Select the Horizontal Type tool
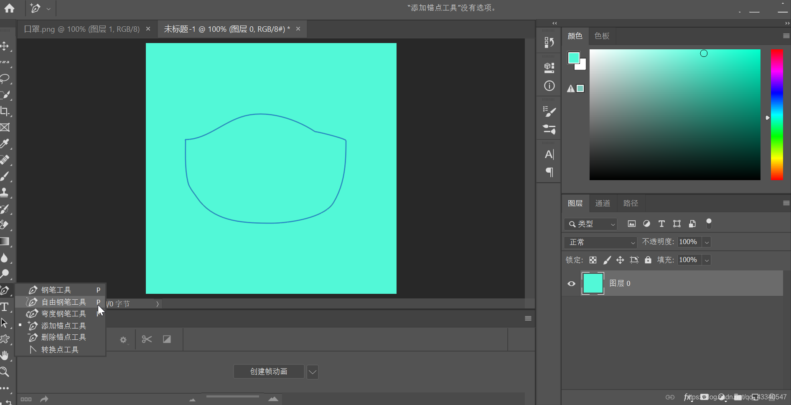This screenshot has width=791, height=405. tap(5, 307)
